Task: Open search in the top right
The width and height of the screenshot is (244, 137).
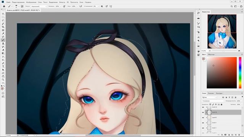Action: [x=231, y=6]
